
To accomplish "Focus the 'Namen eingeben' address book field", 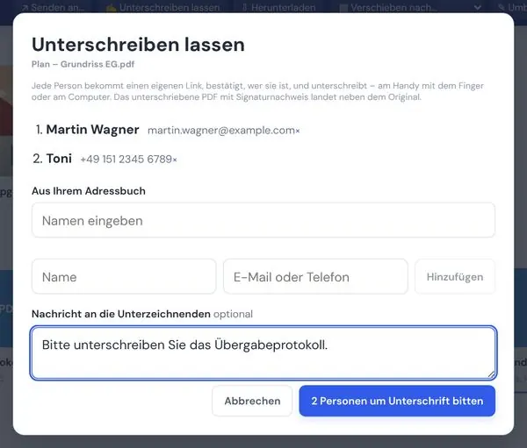I will click(x=263, y=220).
